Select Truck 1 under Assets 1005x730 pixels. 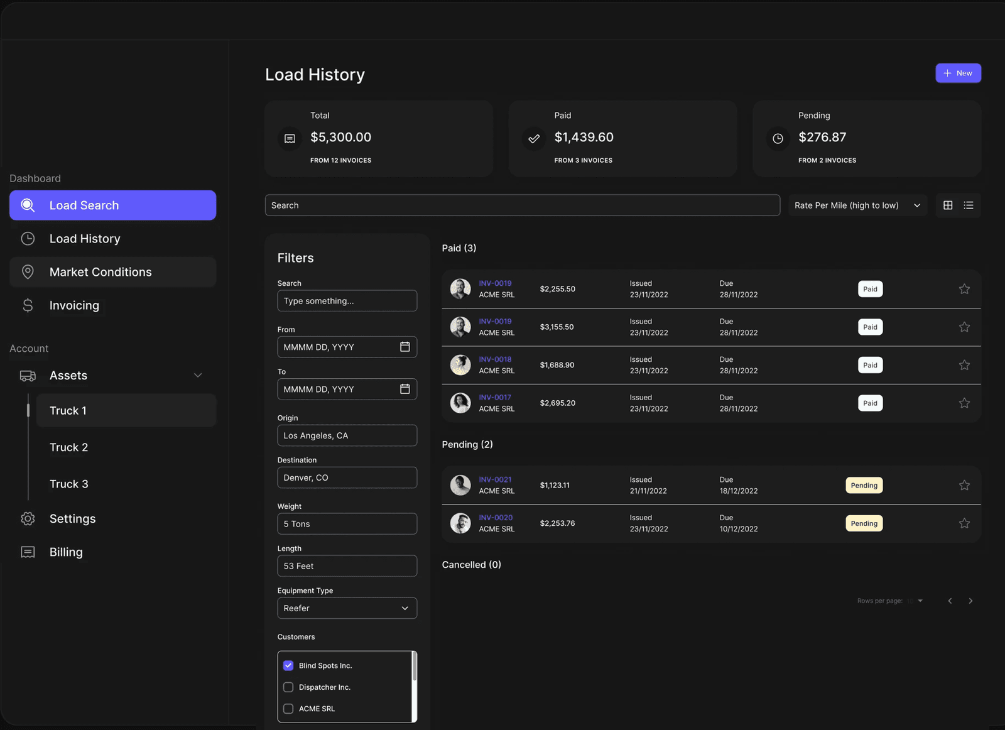126,411
